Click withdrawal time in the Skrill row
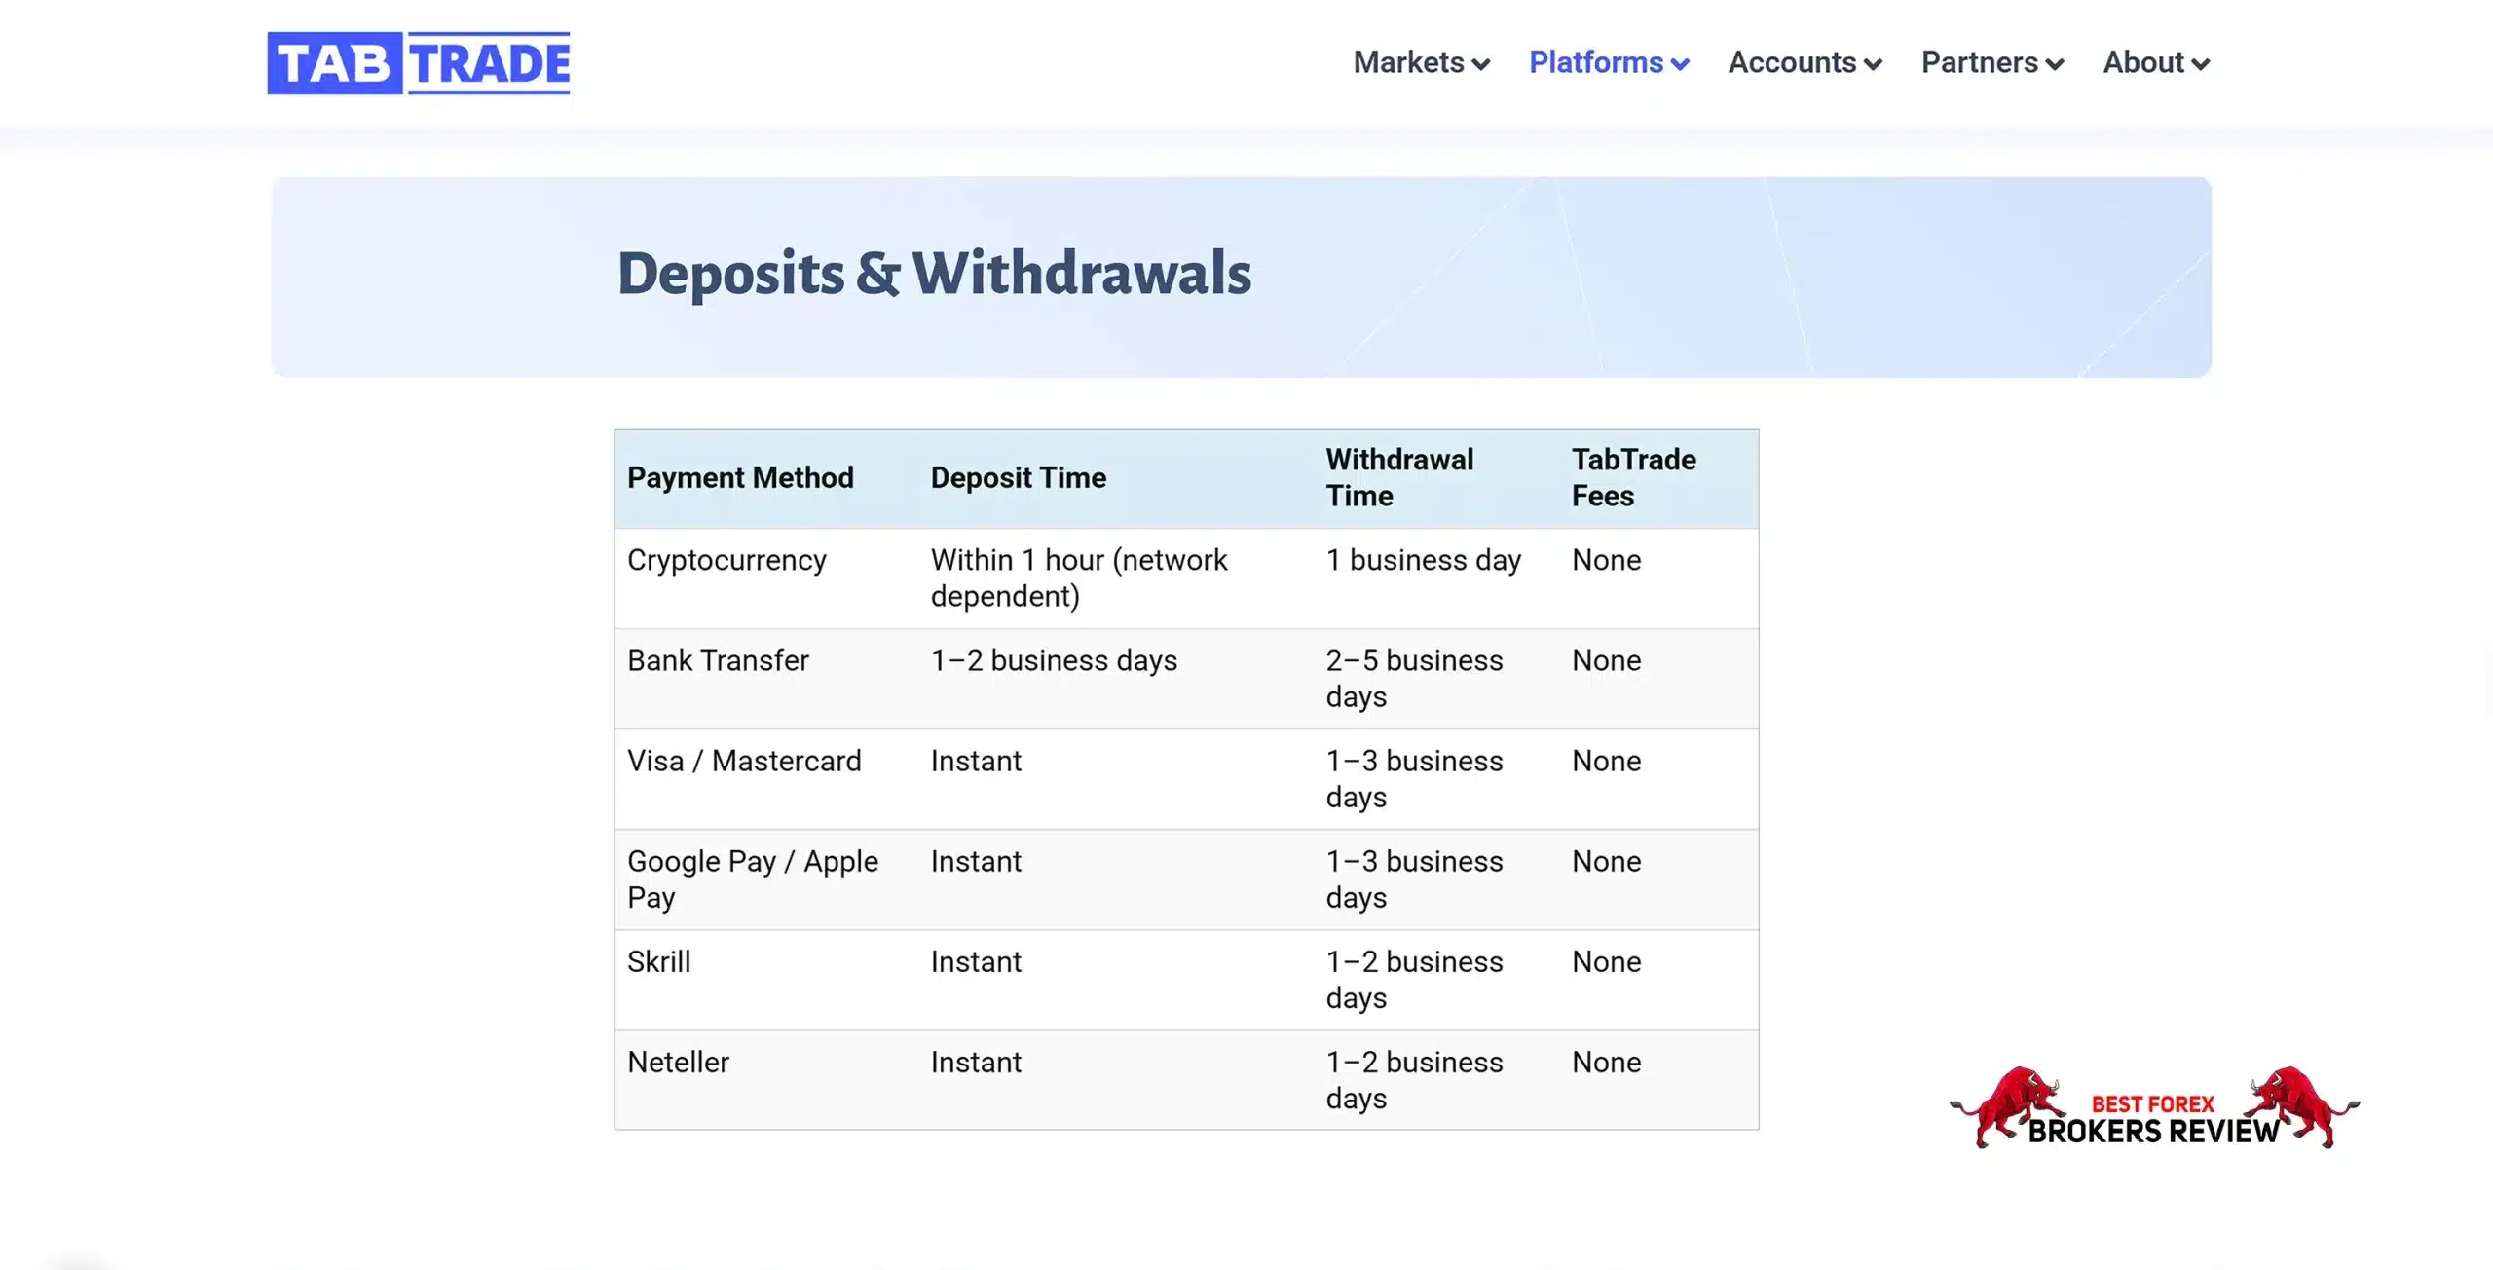2493x1270 pixels. pyautogui.click(x=1414, y=979)
